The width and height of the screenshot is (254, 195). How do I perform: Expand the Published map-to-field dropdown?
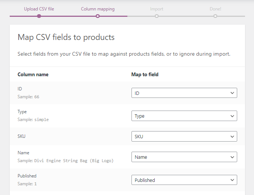pyautogui.click(x=184, y=180)
